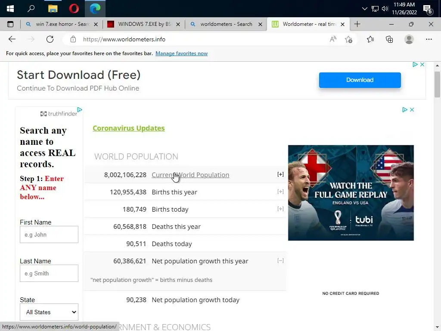Viewport: 441px width, 331px height.
Task: Open the Collections panel
Action: (389, 39)
